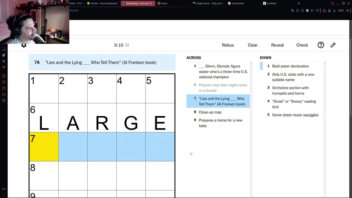This screenshot has height=198, width=352.
Task: Open the Reveal menu
Action: click(277, 45)
